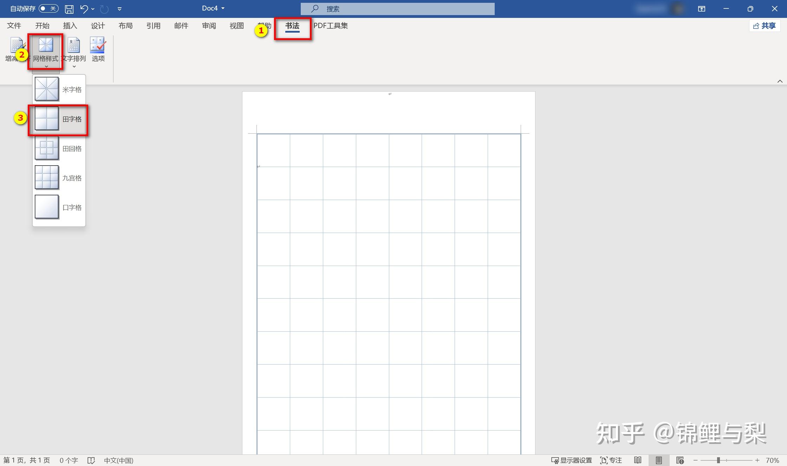Open 显示器设置 display settings

tap(571, 460)
